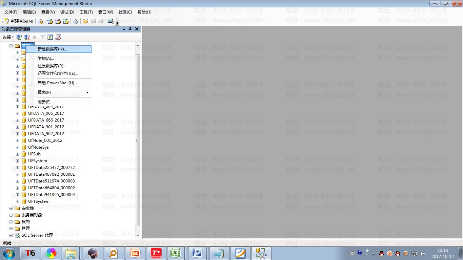Open the 调试(D) menu
The width and height of the screenshot is (463, 260).
[67, 12]
